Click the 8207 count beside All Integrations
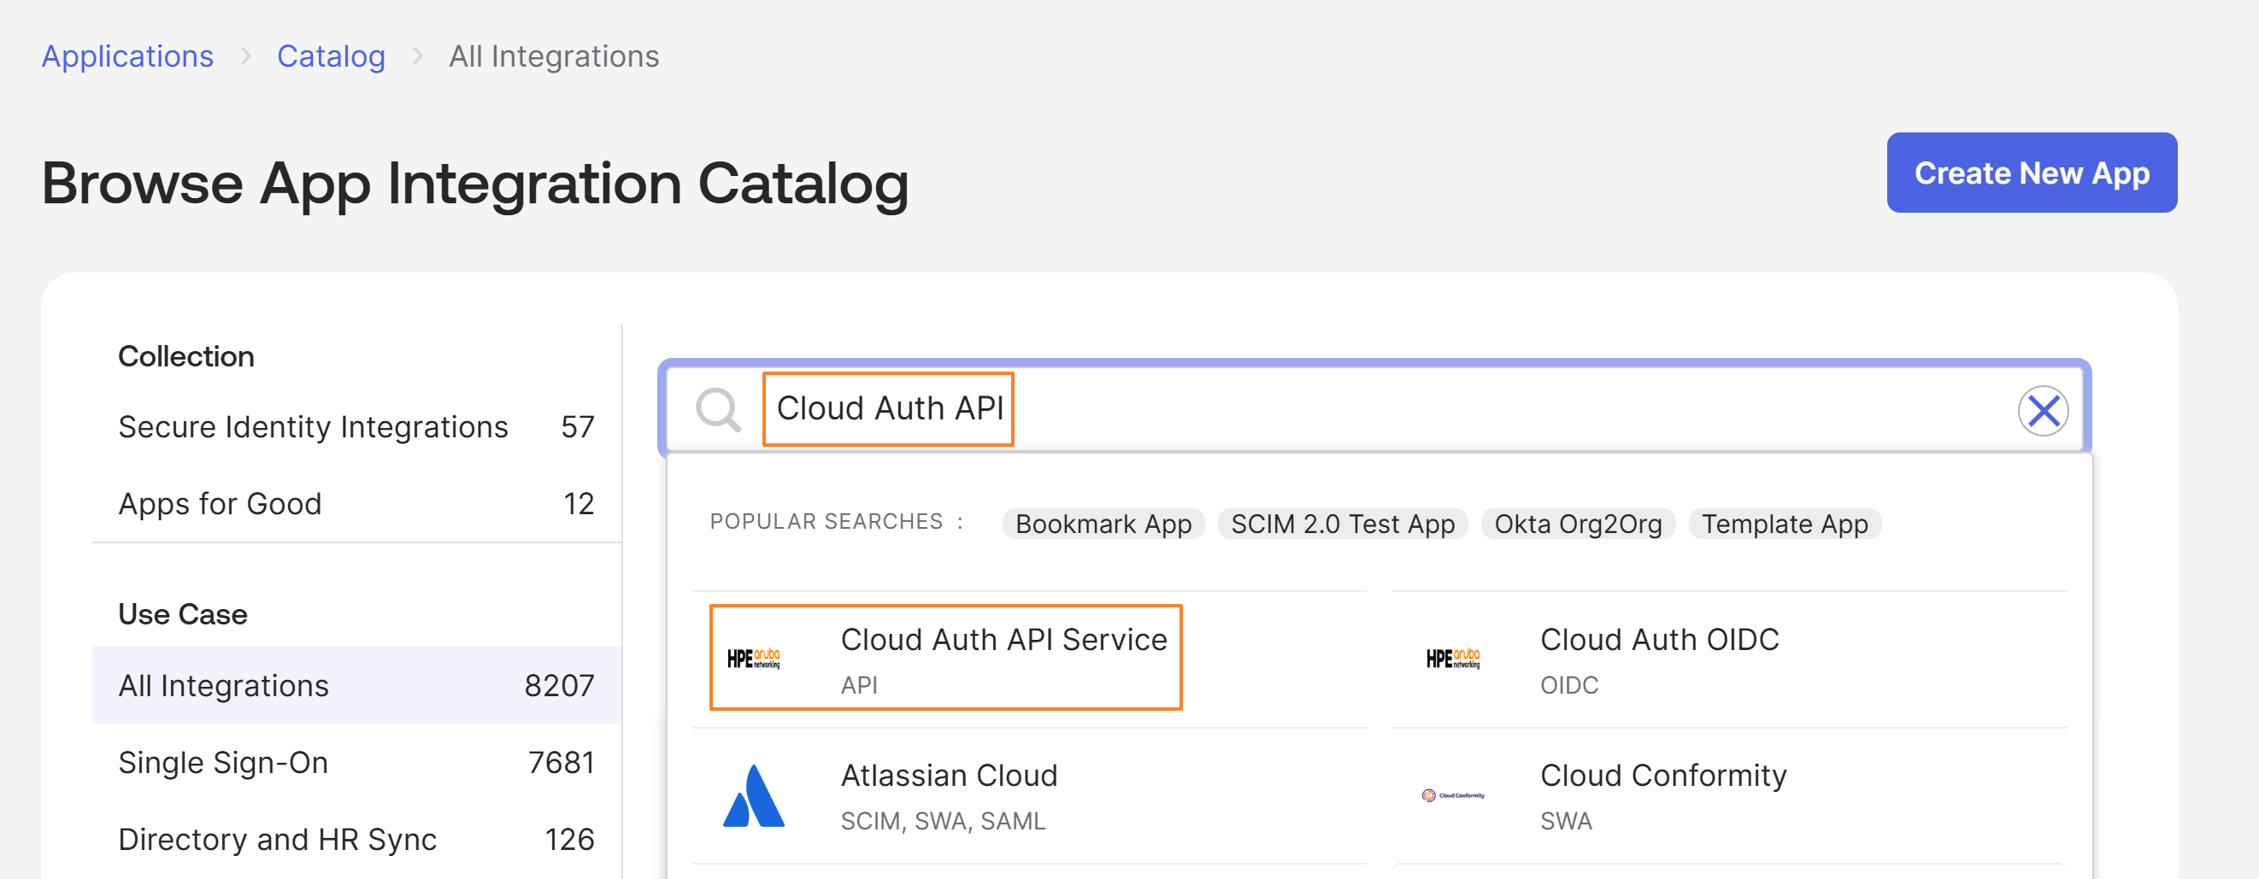Image resolution: width=2259 pixels, height=879 pixels. pos(560,685)
